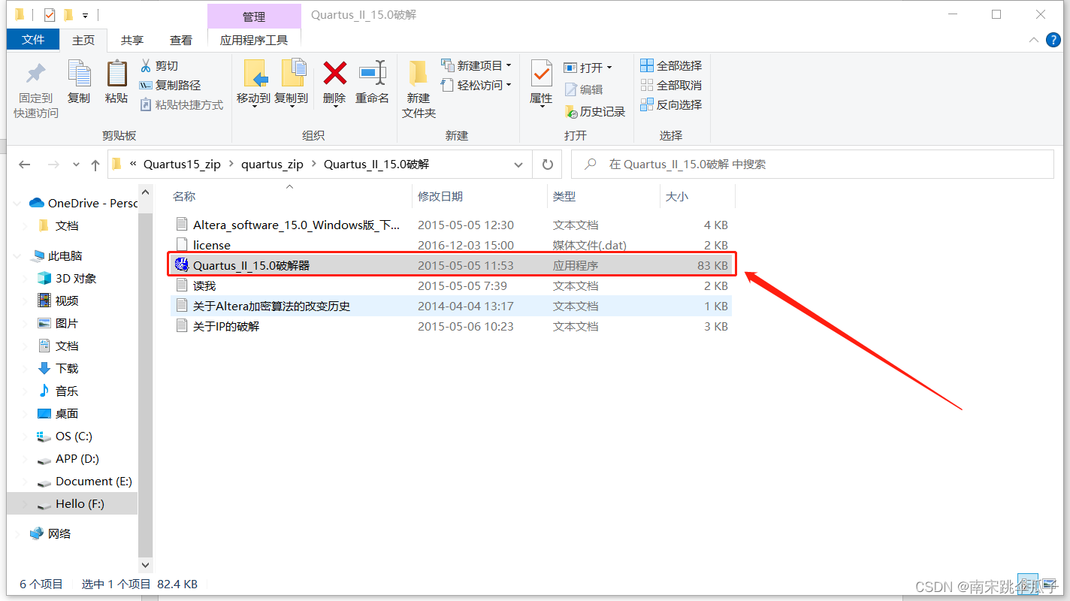Screen dimensions: 1070x601
Task: Open the quick access toolbar customize dropdown
Action: point(85,15)
